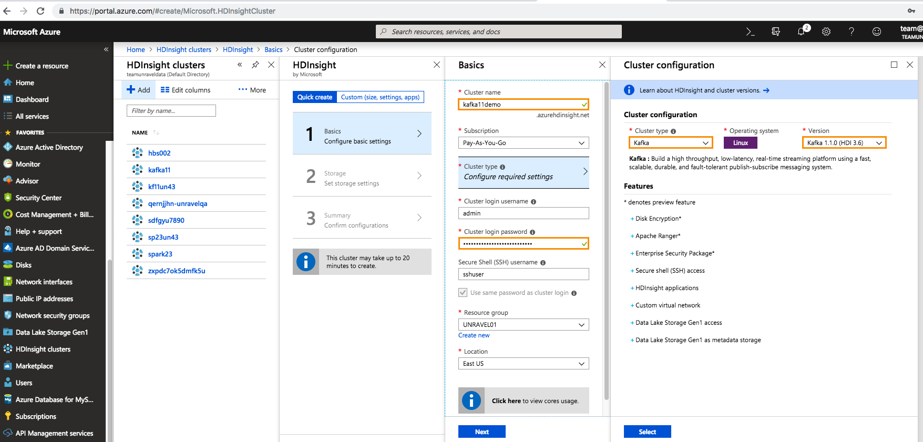Open Learn about HDInsight versions link
Image resolution: width=923 pixels, height=442 pixels.
[x=704, y=90]
